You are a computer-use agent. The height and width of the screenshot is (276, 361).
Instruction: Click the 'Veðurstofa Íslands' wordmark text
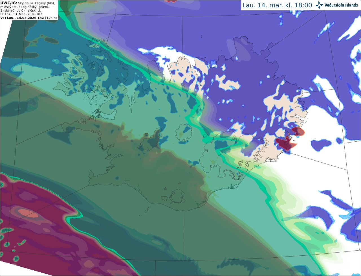(x=341, y=5)
